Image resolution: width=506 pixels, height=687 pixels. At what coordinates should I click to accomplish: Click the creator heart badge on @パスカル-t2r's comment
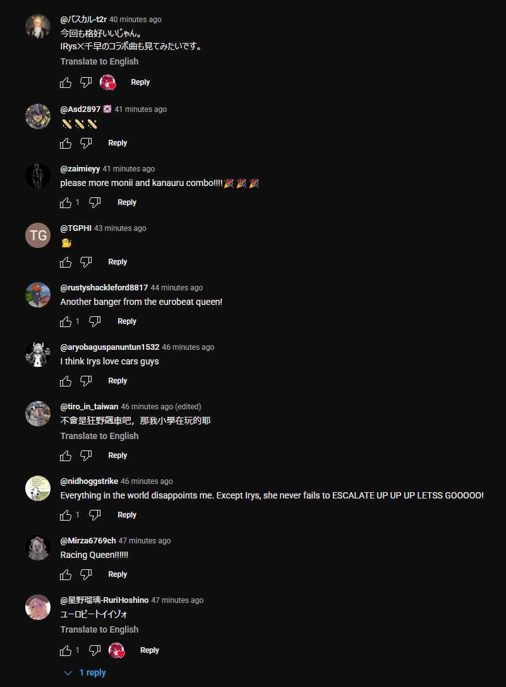tap(107, 82)
